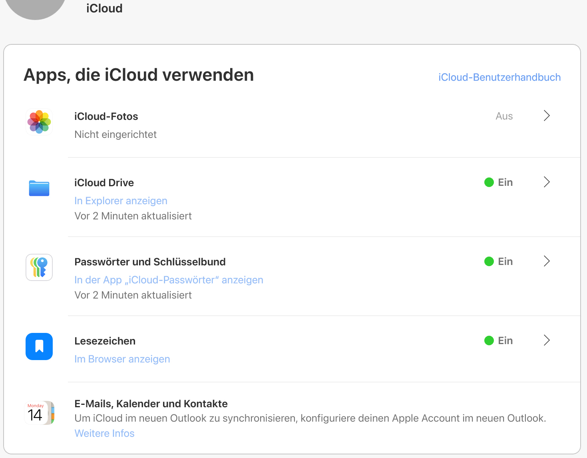Viewport: 587px width, 458px height.
Task: Click the Aus status for iCloud-Fotos
Action: pyautogui.click(x=504, y=116)
